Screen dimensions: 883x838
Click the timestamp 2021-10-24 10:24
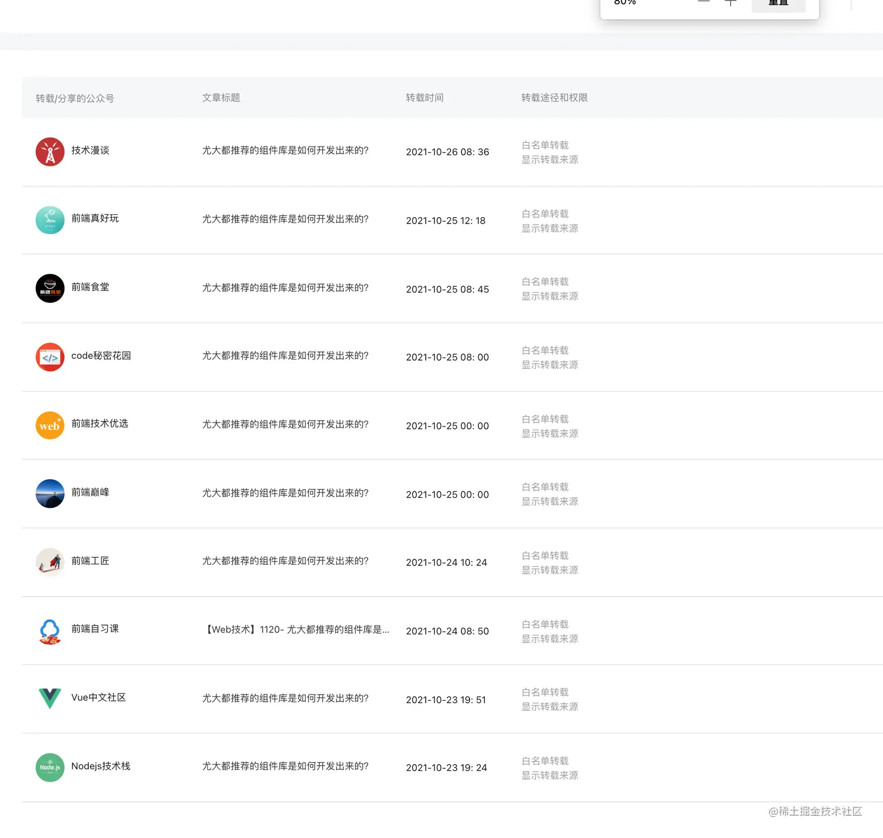pos(447,563)
